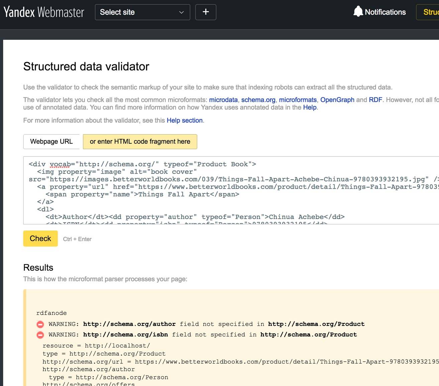
Task: Open the schema.org link
Action: (x=258, y=100)
